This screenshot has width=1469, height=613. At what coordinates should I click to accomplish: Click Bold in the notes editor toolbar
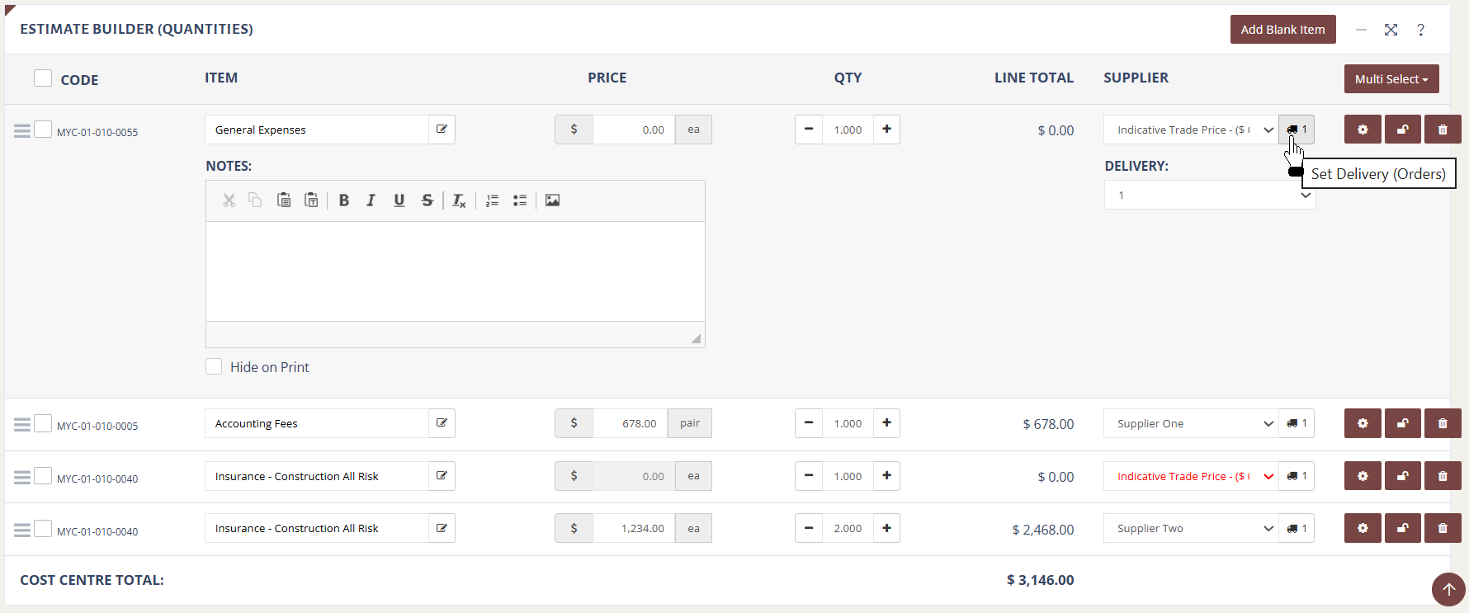344,200
